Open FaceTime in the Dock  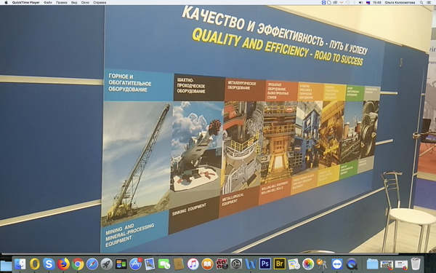pos(164,264)
